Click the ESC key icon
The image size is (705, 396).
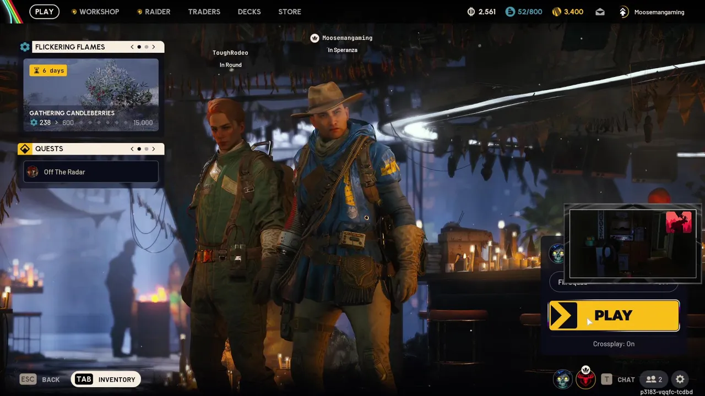point(28,379)
